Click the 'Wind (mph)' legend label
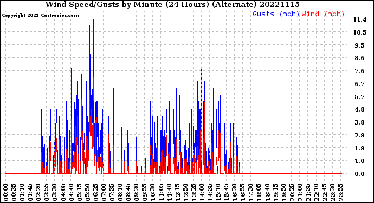This screenshot has width=374, height=203. click(323, 14)
